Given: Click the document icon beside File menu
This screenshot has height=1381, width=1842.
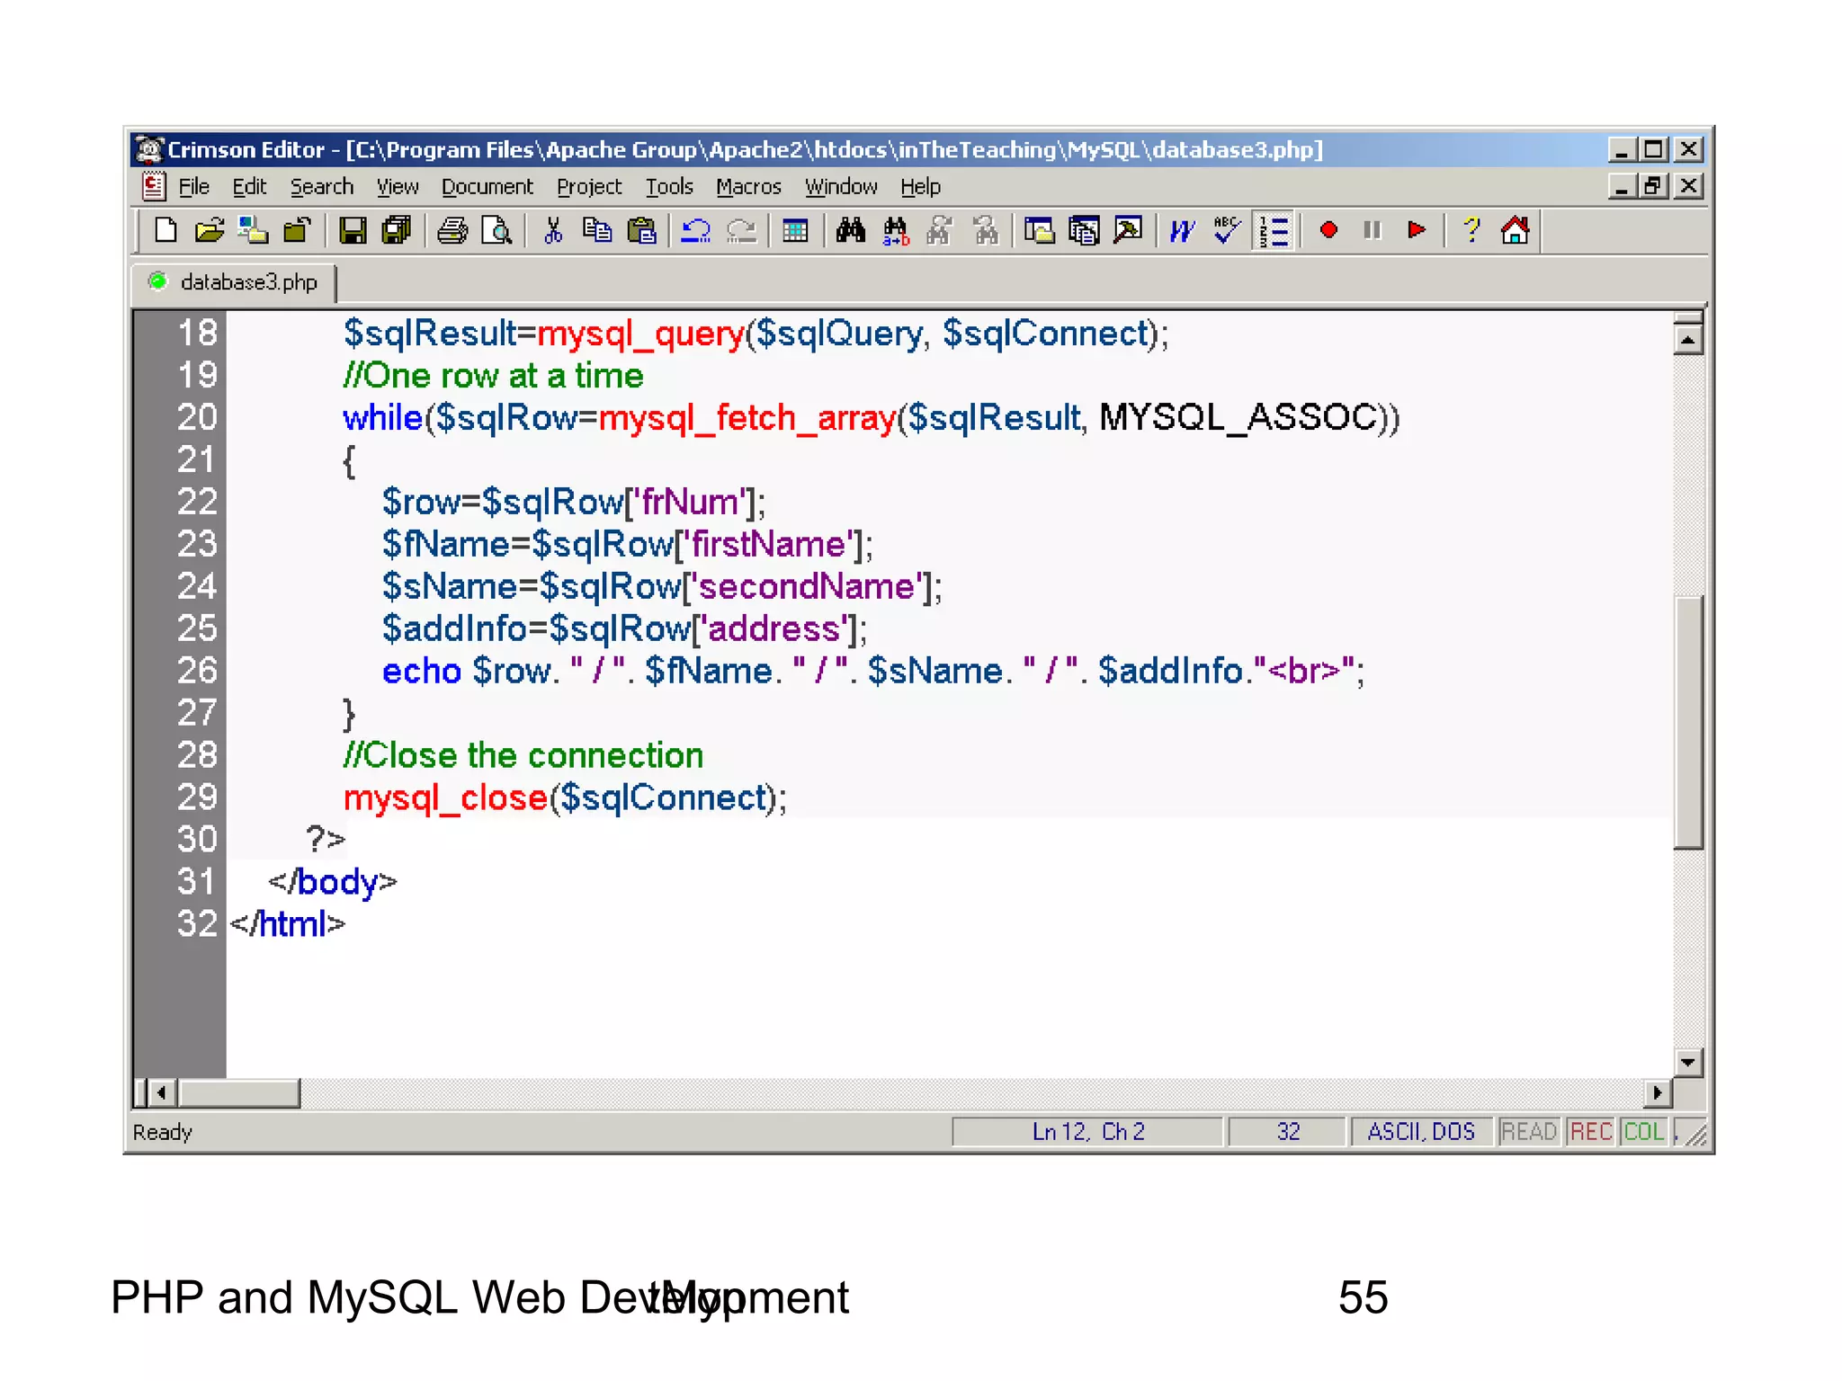Looking at the screenshot, I should click(154, 186).
